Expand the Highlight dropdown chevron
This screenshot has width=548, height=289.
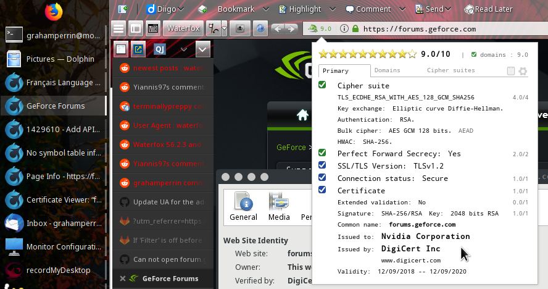(333, 9)
